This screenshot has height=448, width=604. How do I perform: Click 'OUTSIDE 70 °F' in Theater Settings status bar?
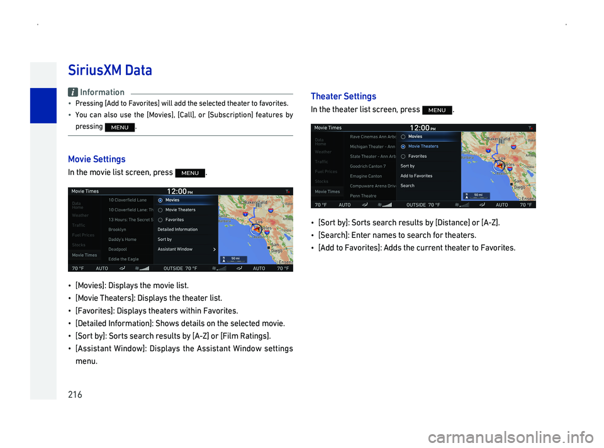pyautogui.click(x=423, y=205)
